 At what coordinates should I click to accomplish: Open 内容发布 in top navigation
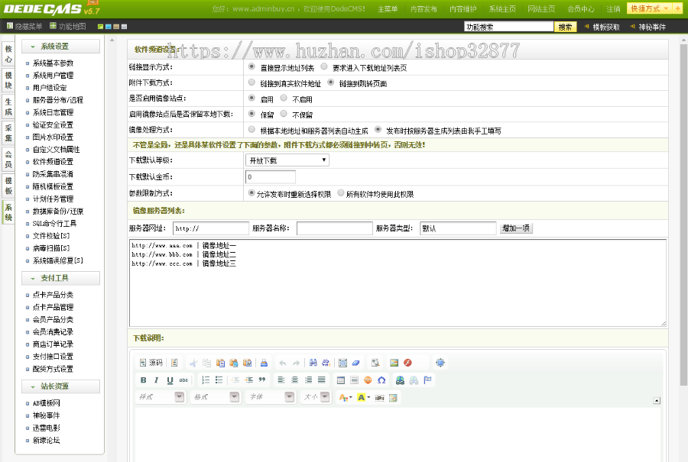424,8
